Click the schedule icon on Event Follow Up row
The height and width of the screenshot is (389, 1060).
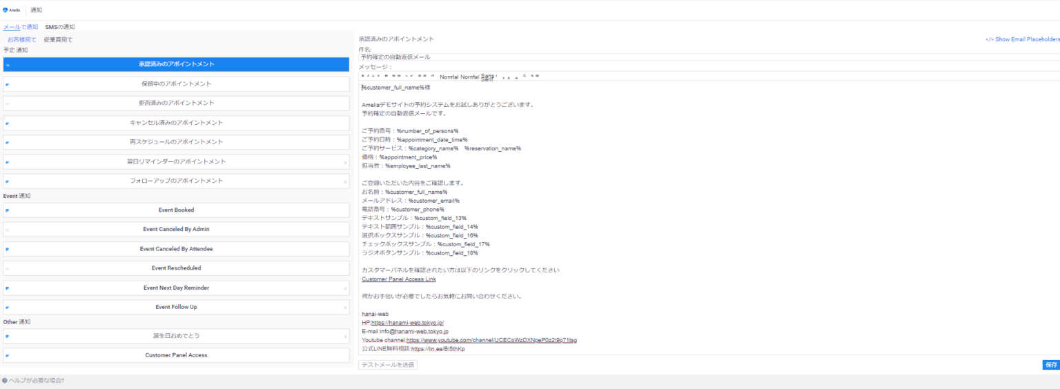[x=346, y=308]
